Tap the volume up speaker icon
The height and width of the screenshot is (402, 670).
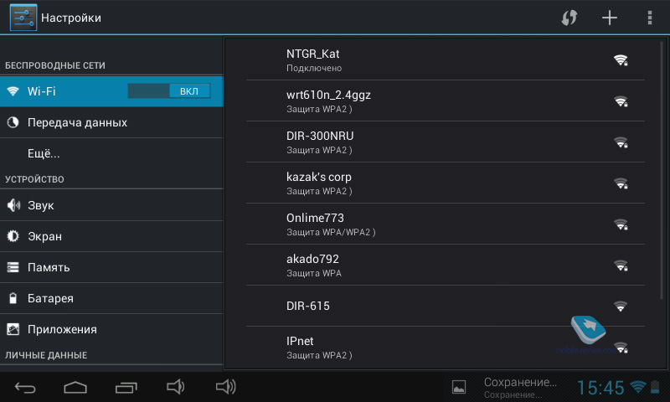225,387
